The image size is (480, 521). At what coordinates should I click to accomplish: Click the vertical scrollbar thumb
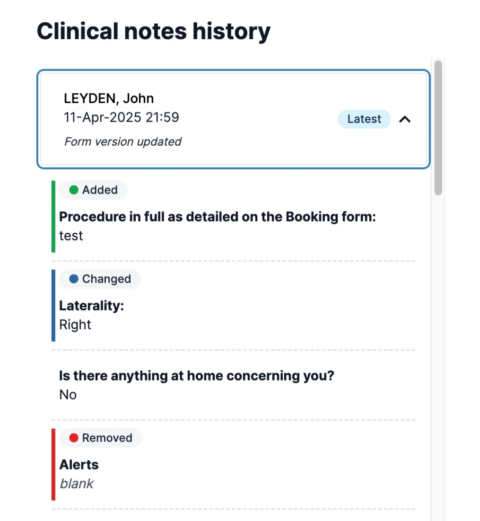[438, 128]
